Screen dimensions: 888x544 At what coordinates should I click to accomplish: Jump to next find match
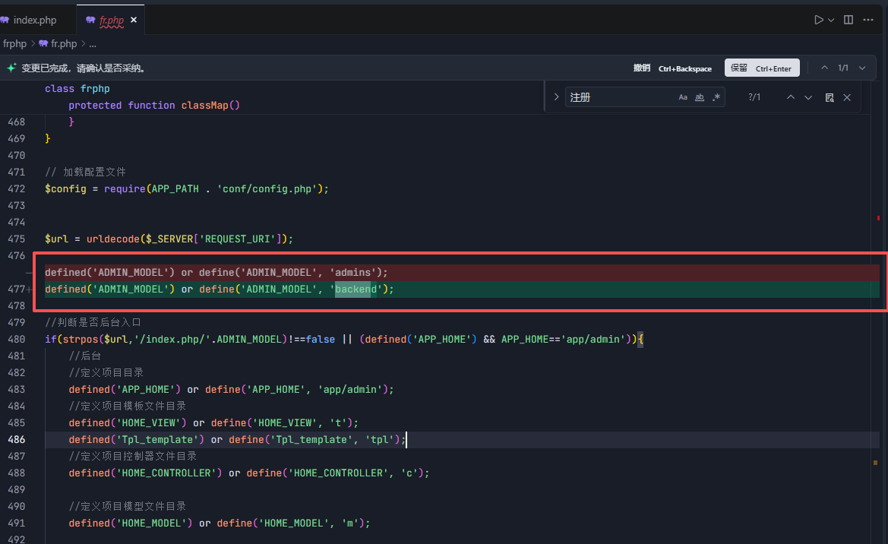(x=808, y=97)
